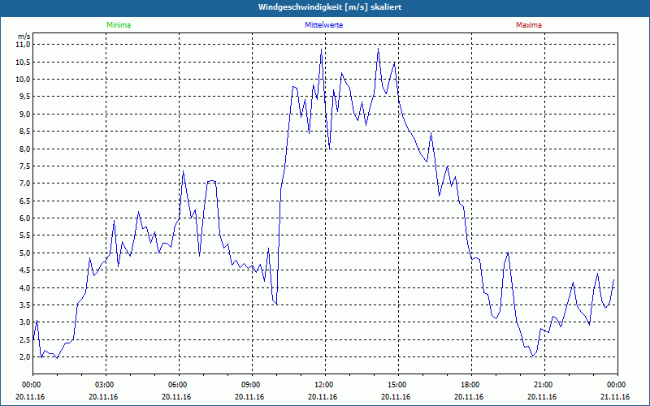Click the 2,5 y-axis value
This screenshot has height=406, width=650.
pyautogui.click(x=24, y=339)
